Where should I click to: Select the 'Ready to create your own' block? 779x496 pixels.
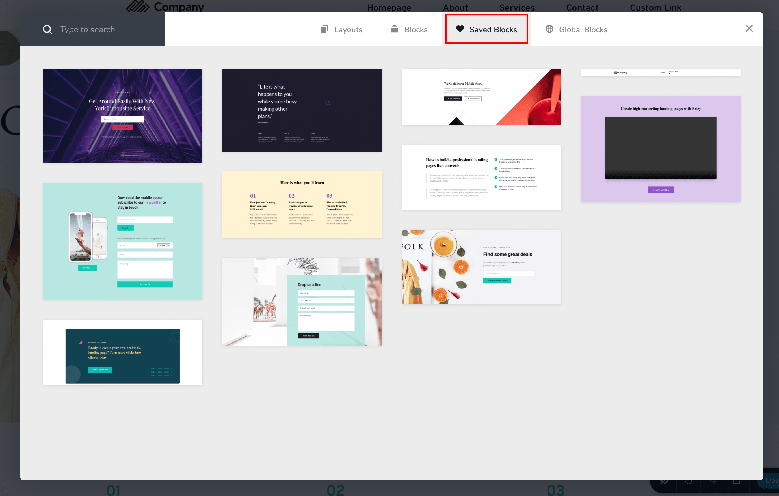[x=123, y=352]
